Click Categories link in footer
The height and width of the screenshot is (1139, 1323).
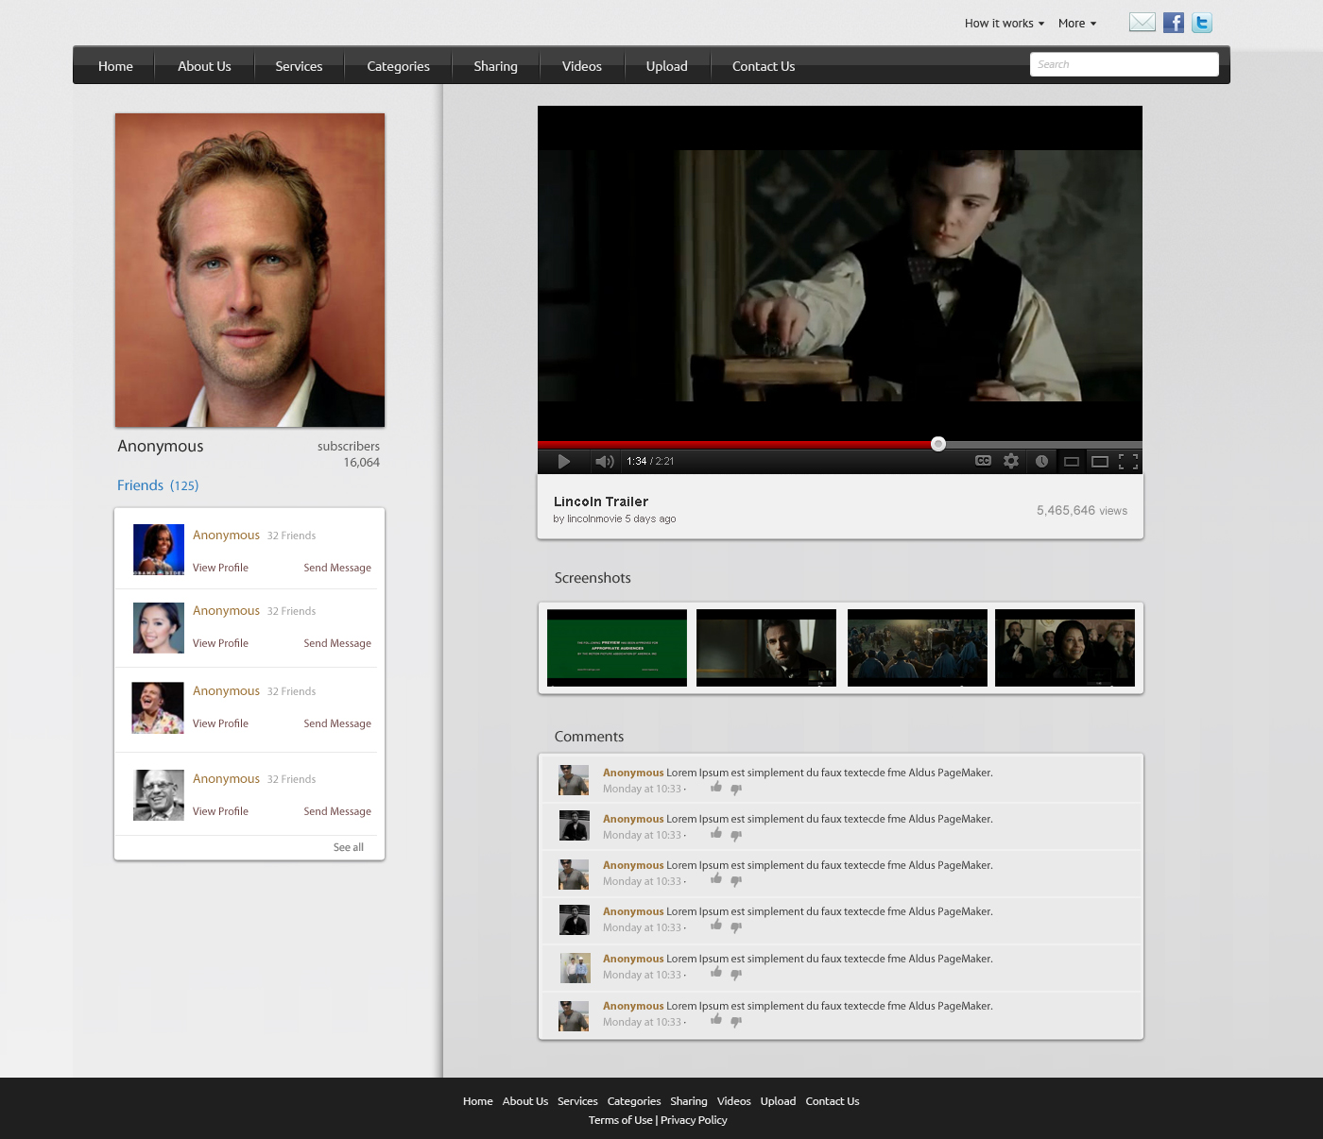[634, 1101]
